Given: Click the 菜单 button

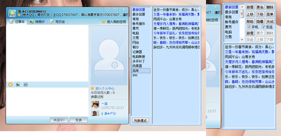Looking at the screenshot, I should pyautogui.click(x=270, y=14).
